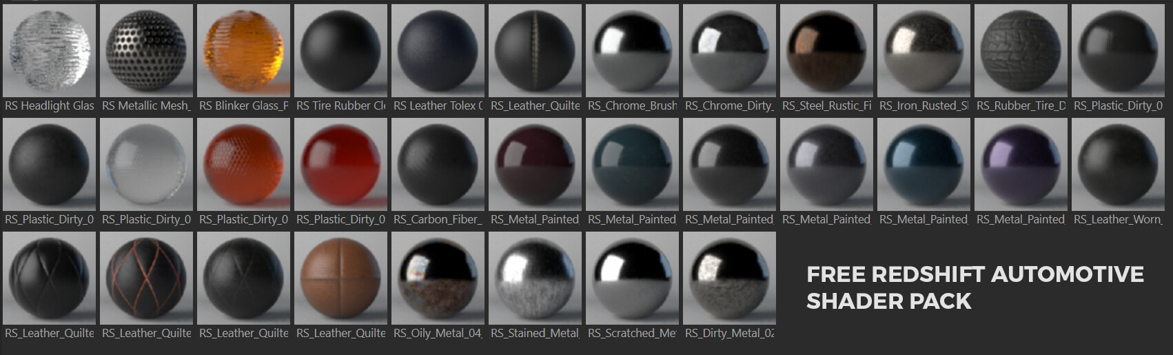Click the Free Redshift Automotive Shader Pack title
This screenshot has height=355, width=1173.
coord(975,287)
